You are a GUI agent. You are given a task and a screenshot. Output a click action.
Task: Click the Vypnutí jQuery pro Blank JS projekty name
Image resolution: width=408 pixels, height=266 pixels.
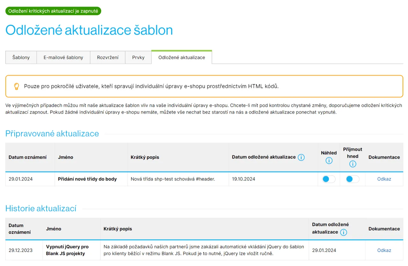point(67,250)
